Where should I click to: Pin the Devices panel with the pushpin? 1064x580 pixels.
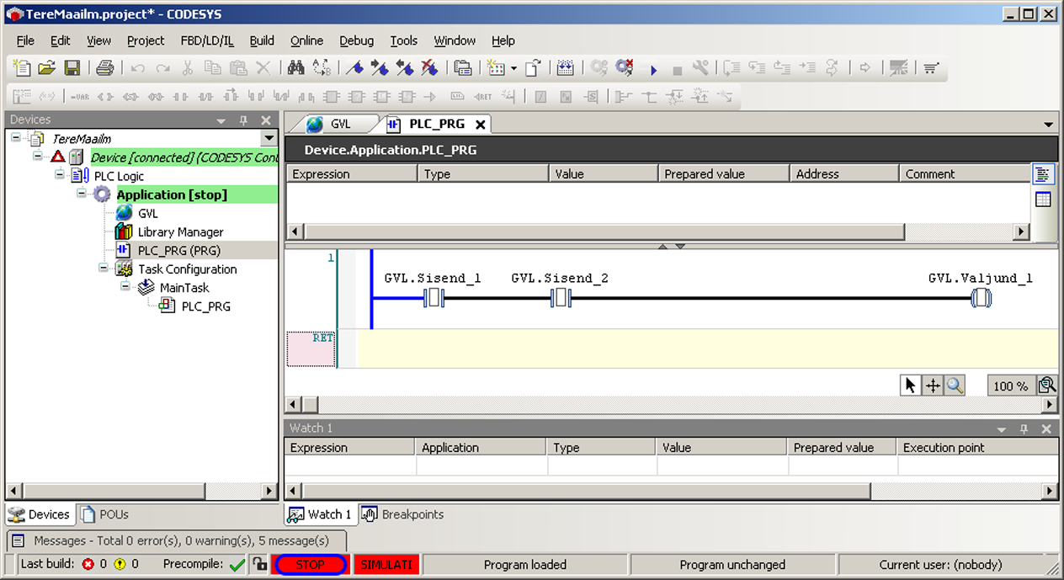[244, 120]
